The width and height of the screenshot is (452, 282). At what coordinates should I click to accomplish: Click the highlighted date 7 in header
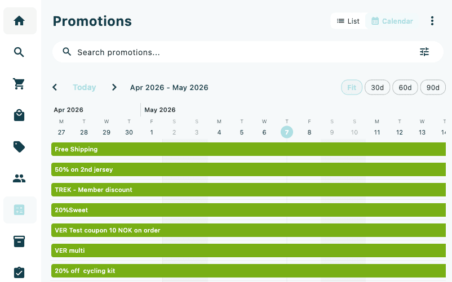[287, 132]
